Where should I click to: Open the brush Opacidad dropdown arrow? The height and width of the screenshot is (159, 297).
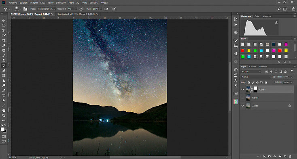(76, 9)
